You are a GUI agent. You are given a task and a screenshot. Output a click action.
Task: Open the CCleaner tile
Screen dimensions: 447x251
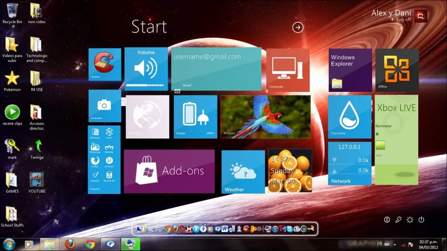coord(105,64)
